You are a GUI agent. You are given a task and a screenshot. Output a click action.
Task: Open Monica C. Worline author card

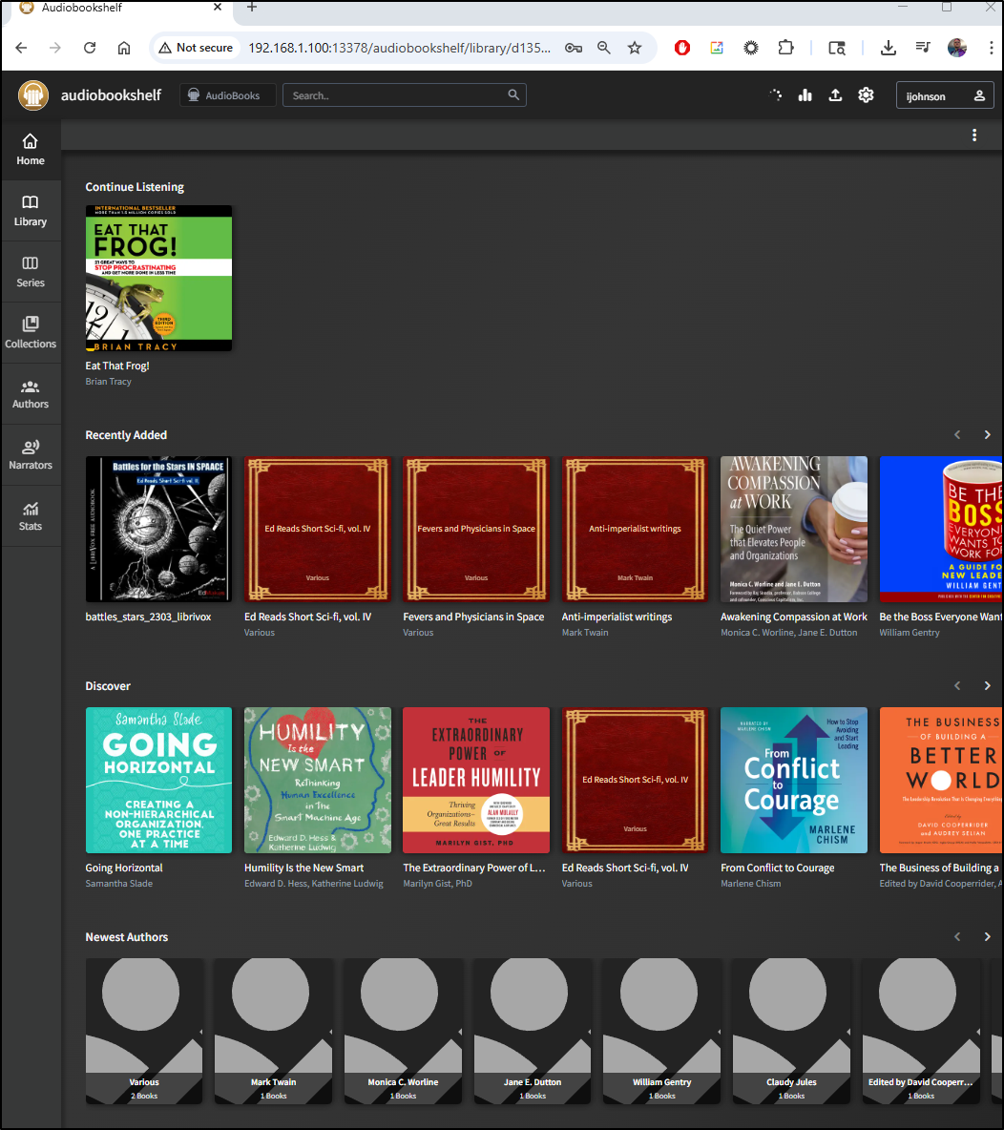pos(403,1031)
